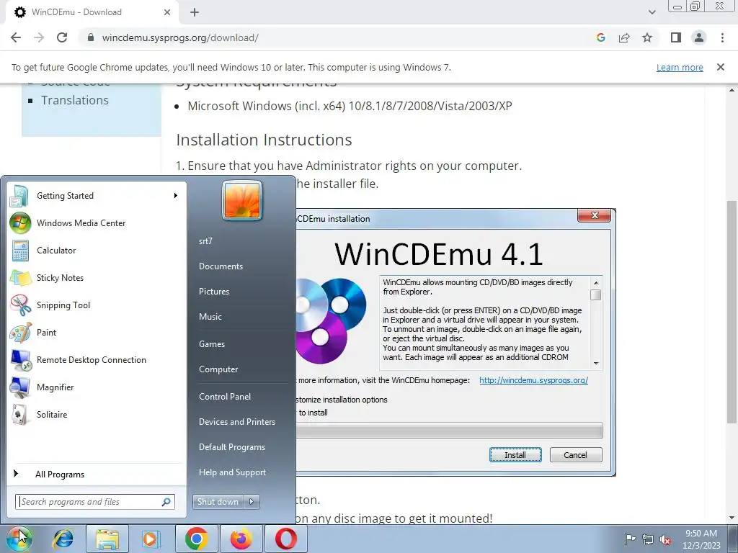Click the Shut down button
Viewport: 738px width, 553px height.
[x=218, y=502]
